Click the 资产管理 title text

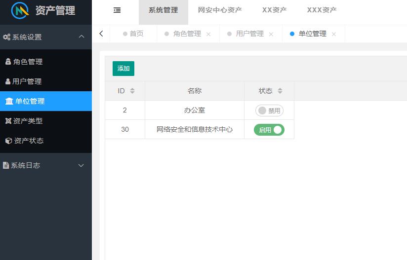[x=55, y=11]
